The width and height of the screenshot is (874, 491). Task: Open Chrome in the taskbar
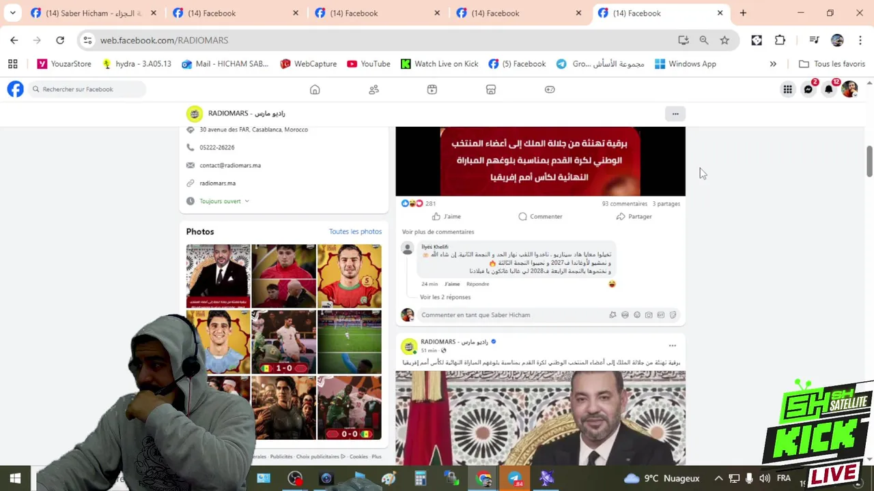[x=484, y=479]
